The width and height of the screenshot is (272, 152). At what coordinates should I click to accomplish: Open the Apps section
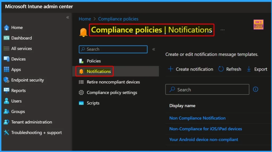(x=16, y=69)
